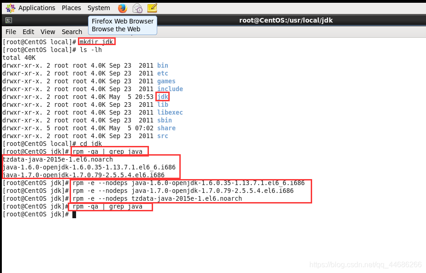The image size is (426, 273).
Task: Select the 'src' directory name
Action: tap(163, 136)
